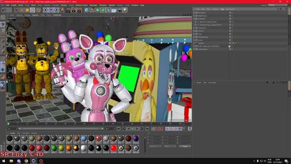Go to start of animation
Viewport: 291px width, 164px height.
pos(119,128)
